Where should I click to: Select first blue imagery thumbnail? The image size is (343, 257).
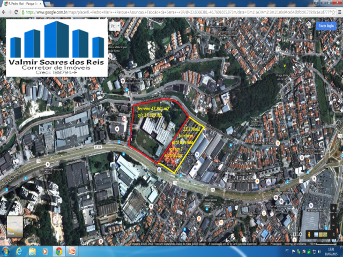[316, 235]
